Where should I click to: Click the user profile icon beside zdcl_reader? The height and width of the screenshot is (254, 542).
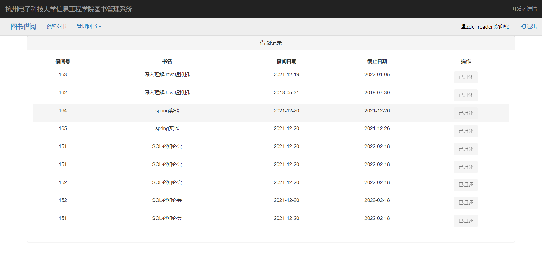pos(464,26)
